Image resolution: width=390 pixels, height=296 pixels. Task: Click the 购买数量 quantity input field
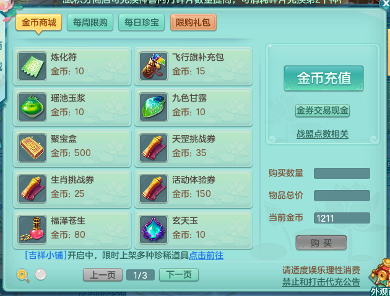(342, 173)
